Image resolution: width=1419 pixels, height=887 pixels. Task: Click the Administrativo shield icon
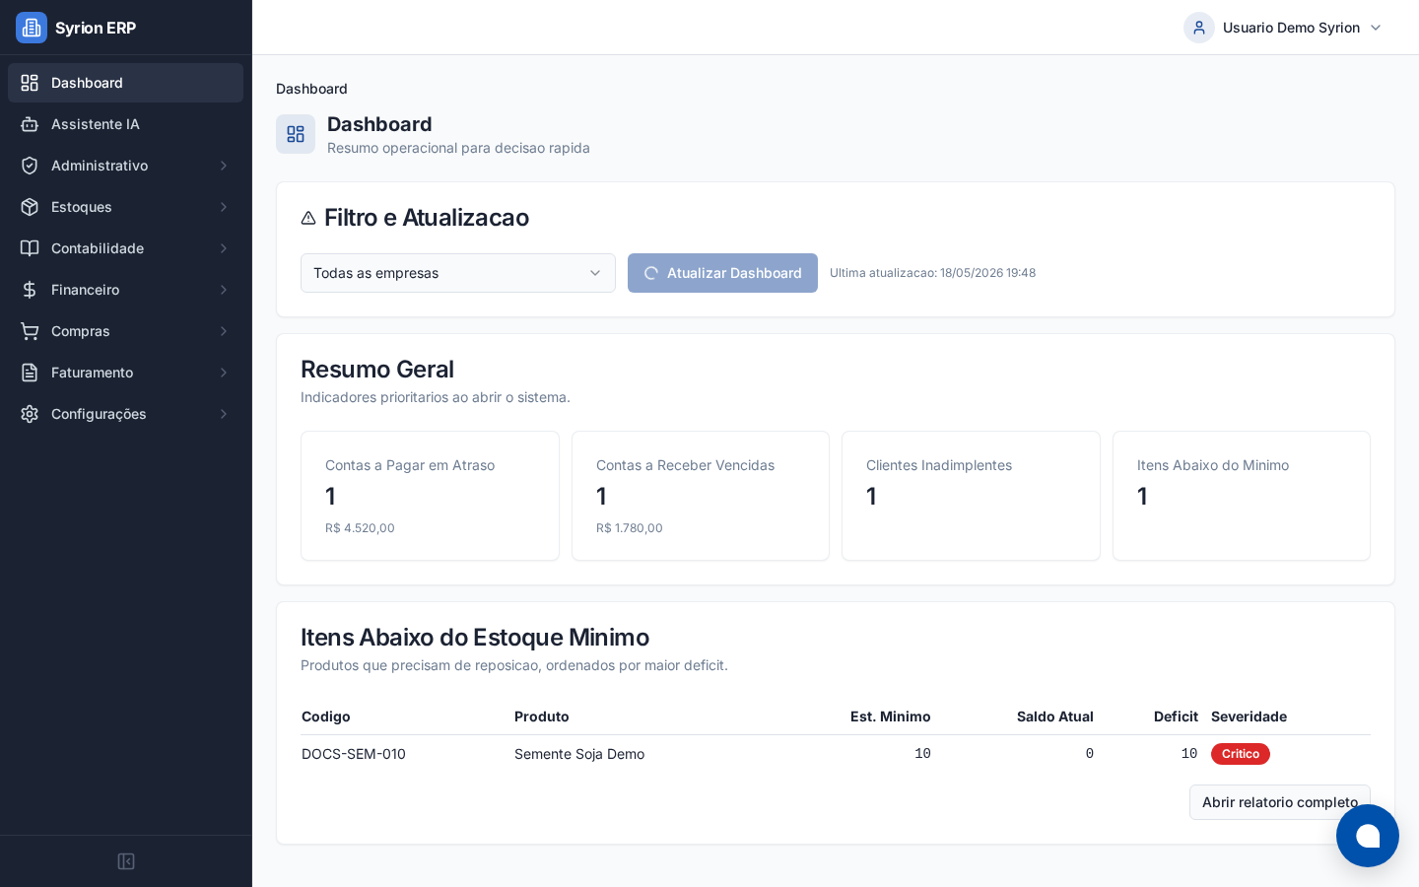coord(30,166)
